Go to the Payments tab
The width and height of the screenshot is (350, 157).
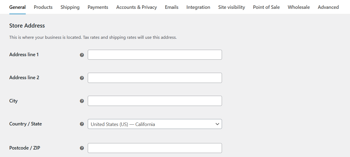tap(98, 7)
